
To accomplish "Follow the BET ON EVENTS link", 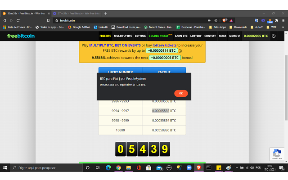I will point(128,45).
